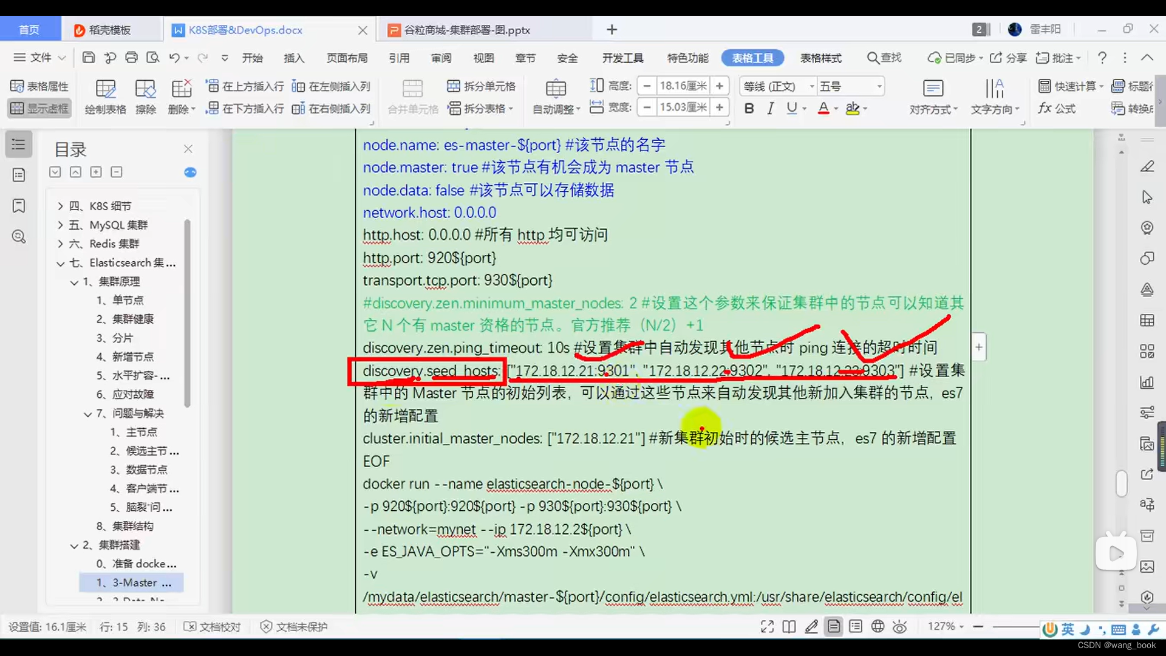Open 表格属性 (Table Properties)
Viewport: 1166px width, 656px height.
pyautogui.click(x=39, y=86)
